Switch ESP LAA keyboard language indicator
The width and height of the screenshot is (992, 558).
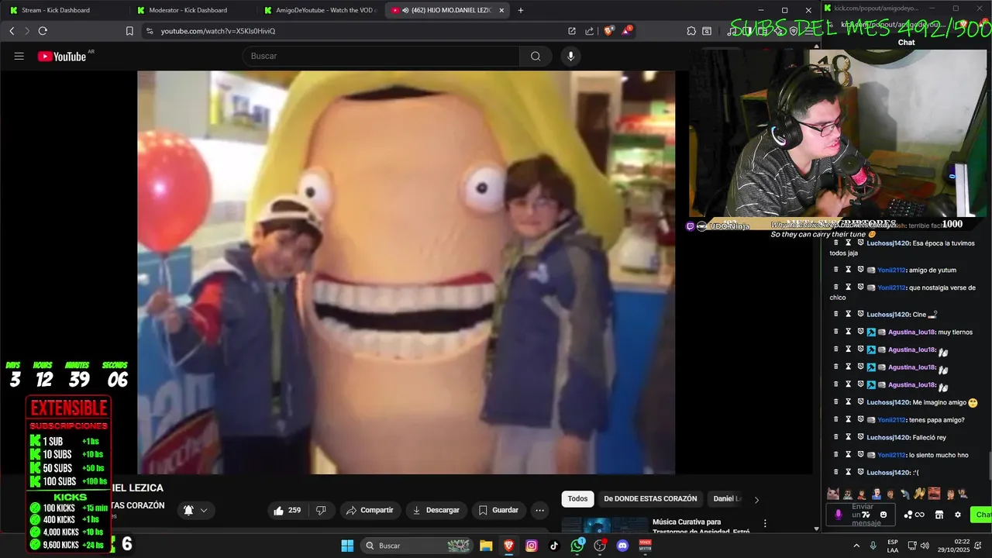(893, 546)
